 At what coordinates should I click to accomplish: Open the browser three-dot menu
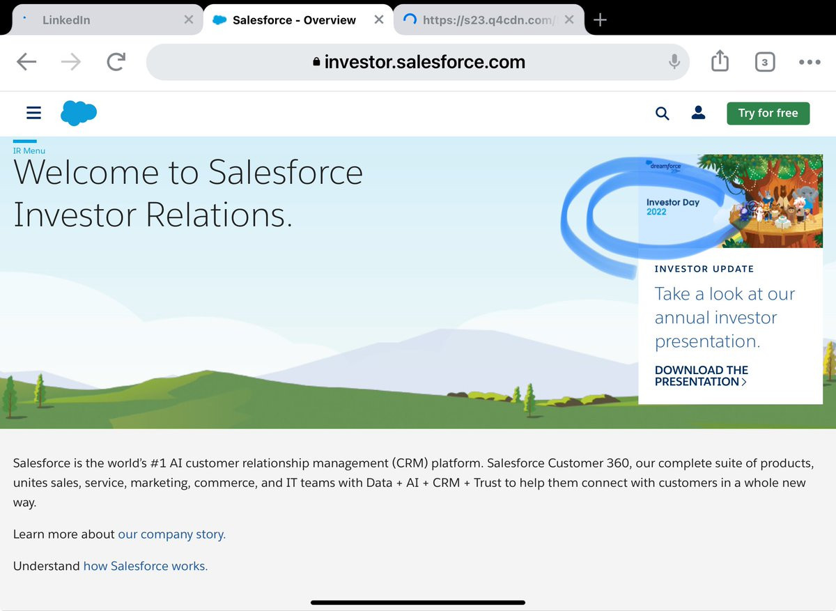(x=810, y=62)
